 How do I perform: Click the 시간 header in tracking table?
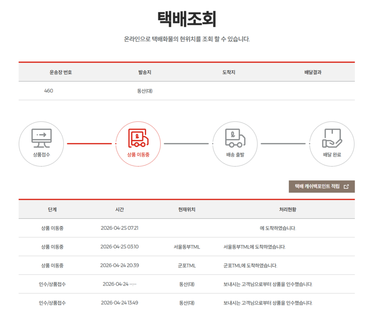point(119,210)
